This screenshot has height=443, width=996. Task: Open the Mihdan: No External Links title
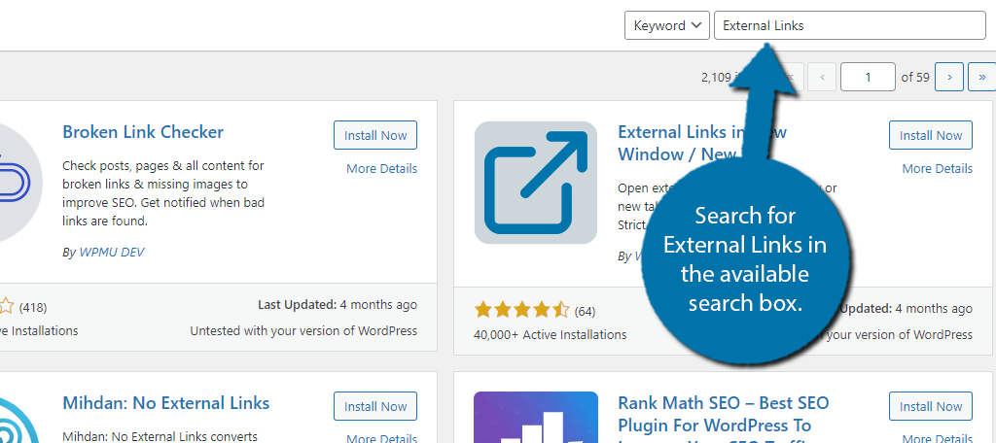165,403
